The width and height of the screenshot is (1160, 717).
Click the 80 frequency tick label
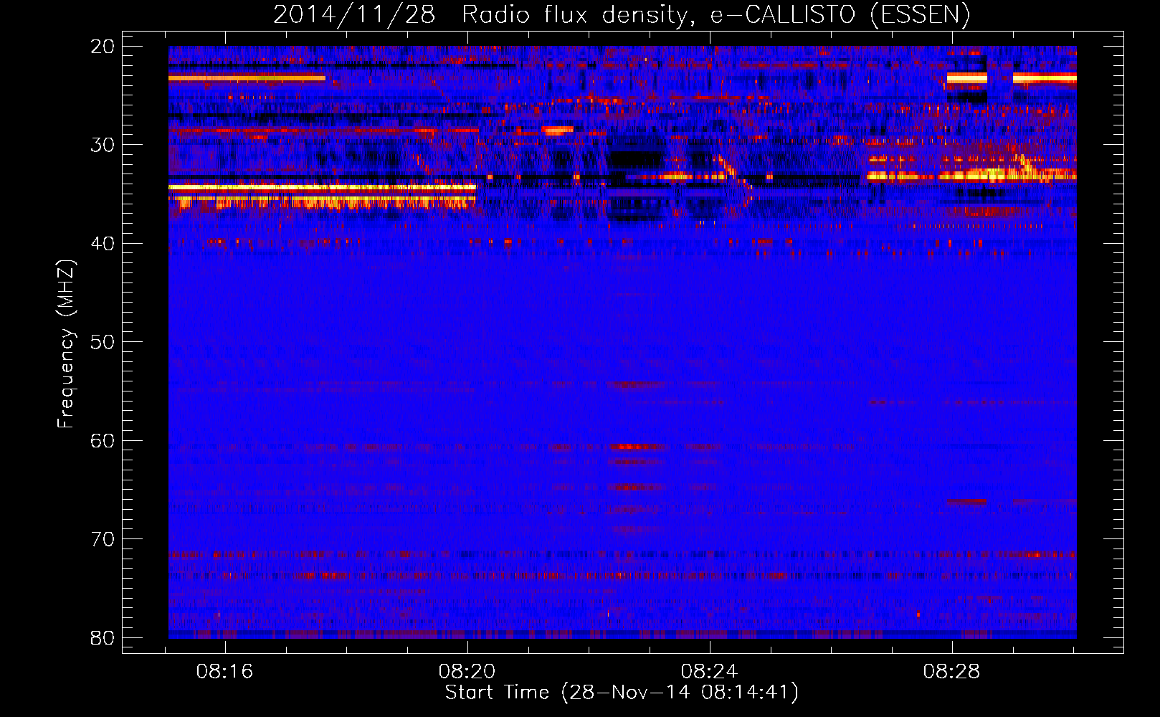(x=103, y=637)
